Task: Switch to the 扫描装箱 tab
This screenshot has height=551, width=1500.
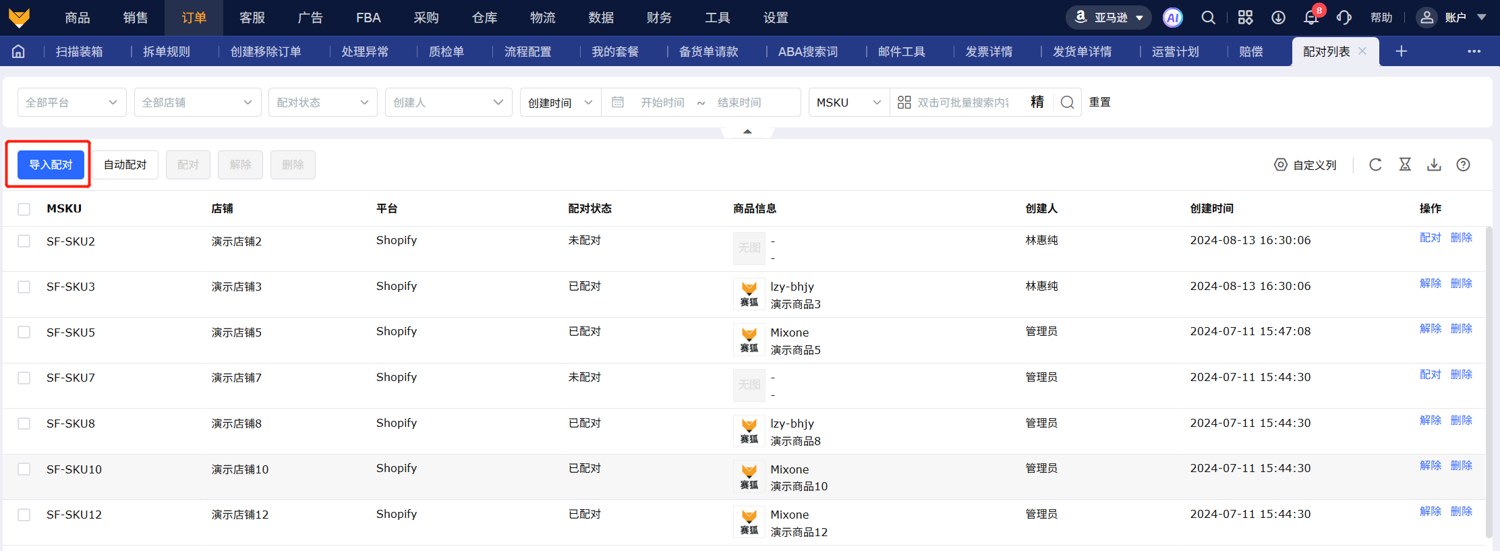Action: point(80,51)
